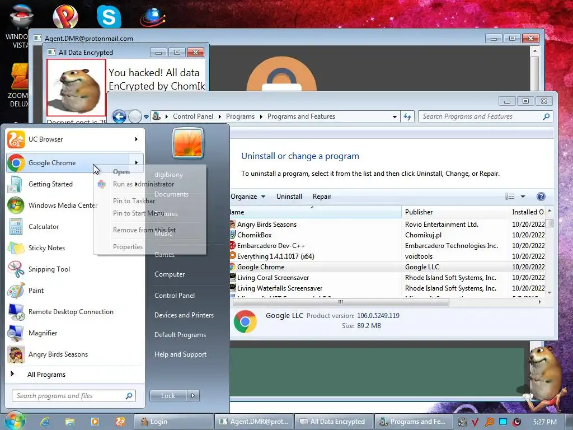Open the view options dropdown arrow
The image size is (573, 430).
[x=523, y=197]
